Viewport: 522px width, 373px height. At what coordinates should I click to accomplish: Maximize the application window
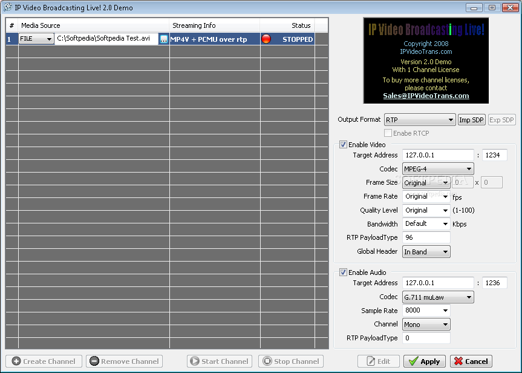pyautogui.click(x=492, y=7)
